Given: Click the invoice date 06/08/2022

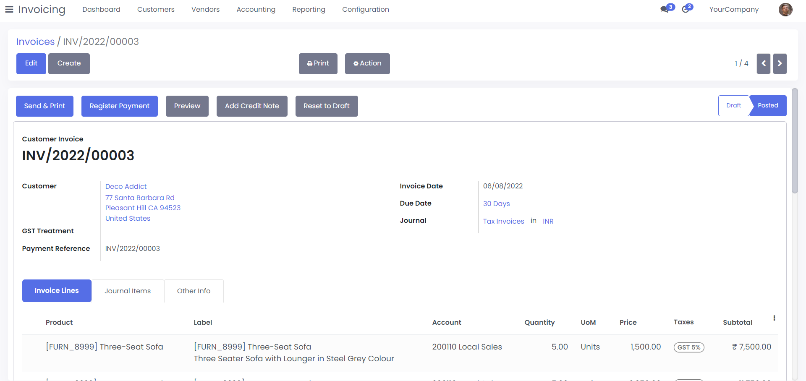Looking at the screenshot, I should [503, 186].
